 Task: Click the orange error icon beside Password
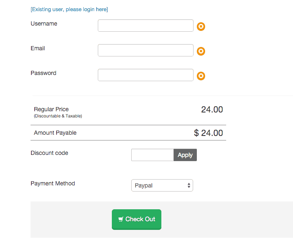pyautogui.click(x=201, y=76)
